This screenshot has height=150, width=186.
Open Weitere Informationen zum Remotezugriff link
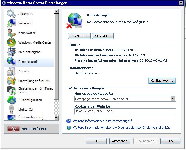(102, 121)
